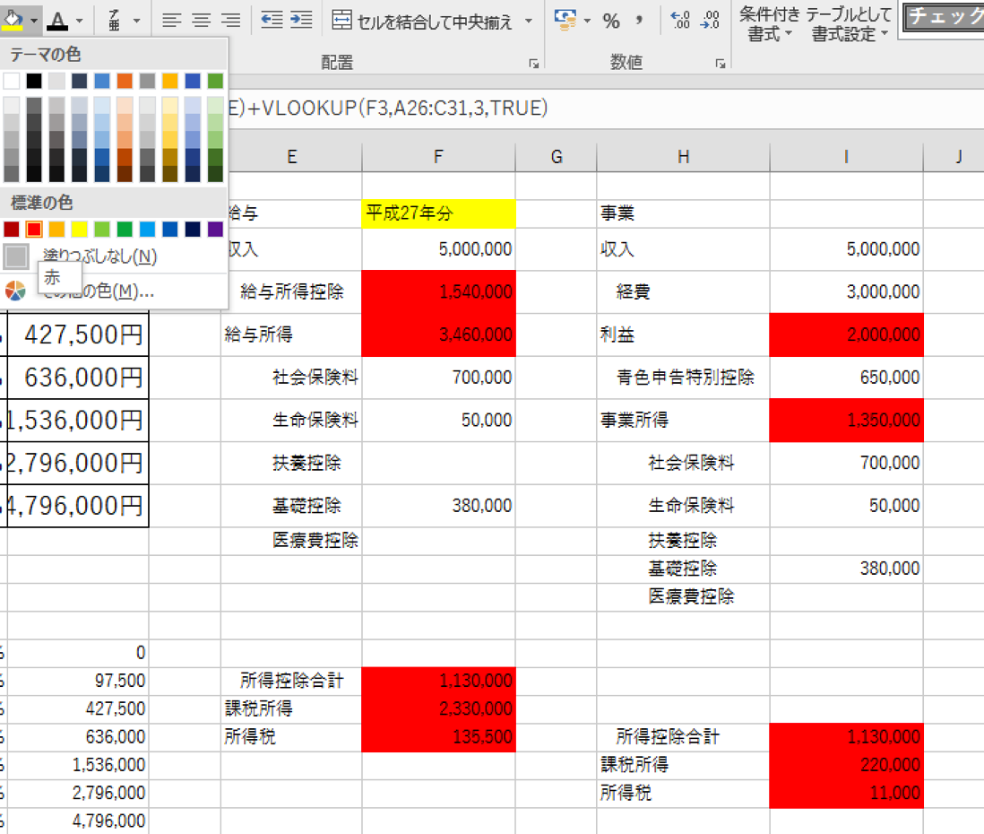Select the 青色申告特別控除 label cell

(x=684, y=378)
